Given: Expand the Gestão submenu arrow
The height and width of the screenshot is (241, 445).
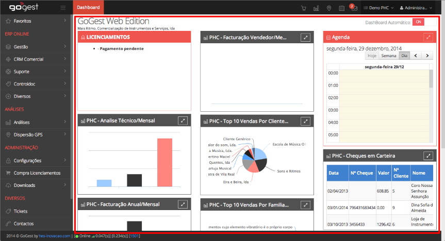Looking at the screenshot, I should pyautogui.click(x=65, y=46).
